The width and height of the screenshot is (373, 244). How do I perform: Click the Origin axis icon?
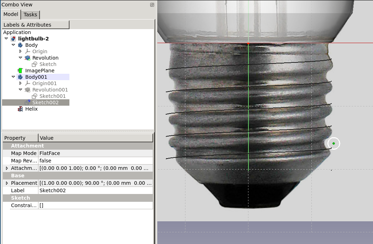coord(27,51)
